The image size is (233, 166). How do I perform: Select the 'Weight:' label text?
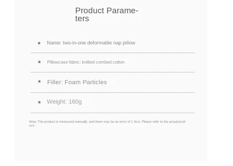57,102
